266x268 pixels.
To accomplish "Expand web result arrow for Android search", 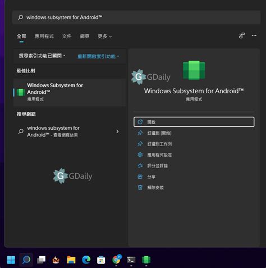I will [x=117, y=131].
